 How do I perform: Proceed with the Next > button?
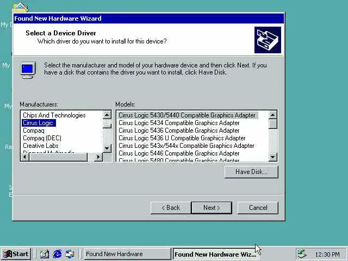point(212,208)
